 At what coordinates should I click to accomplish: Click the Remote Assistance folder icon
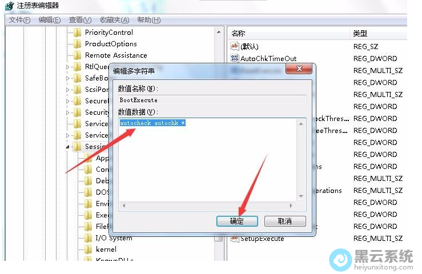click(78, 55)
